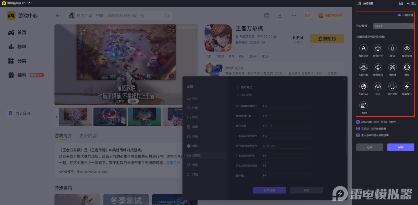Click the 显示/隐藏按键提示 F12 field
The image size is (418, 205).
pos(286,106)
